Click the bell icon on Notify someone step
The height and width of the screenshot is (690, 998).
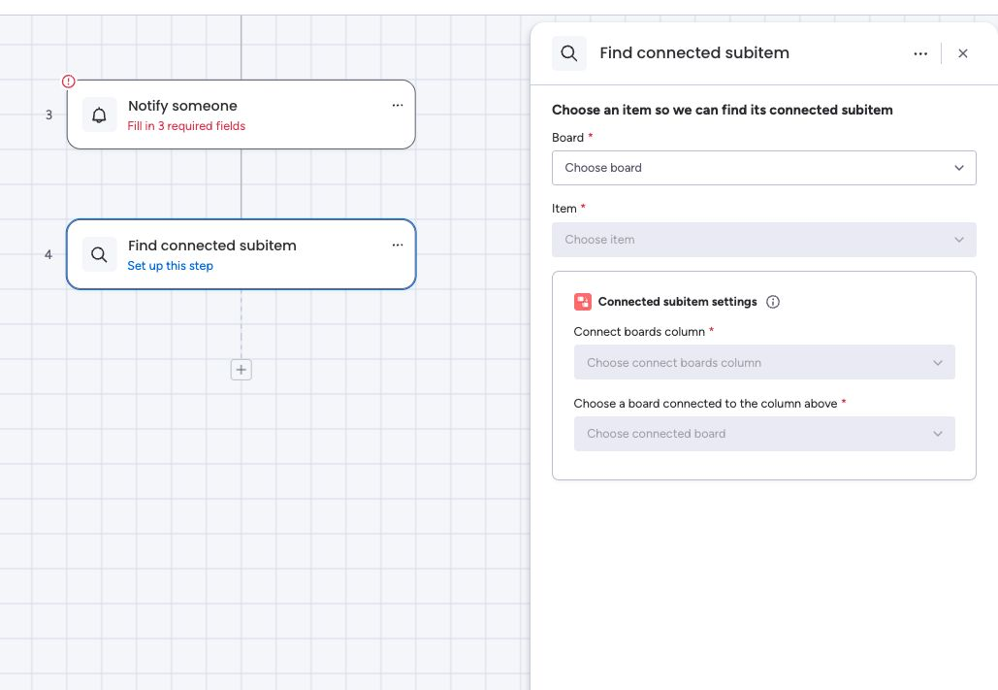point(99,115)
